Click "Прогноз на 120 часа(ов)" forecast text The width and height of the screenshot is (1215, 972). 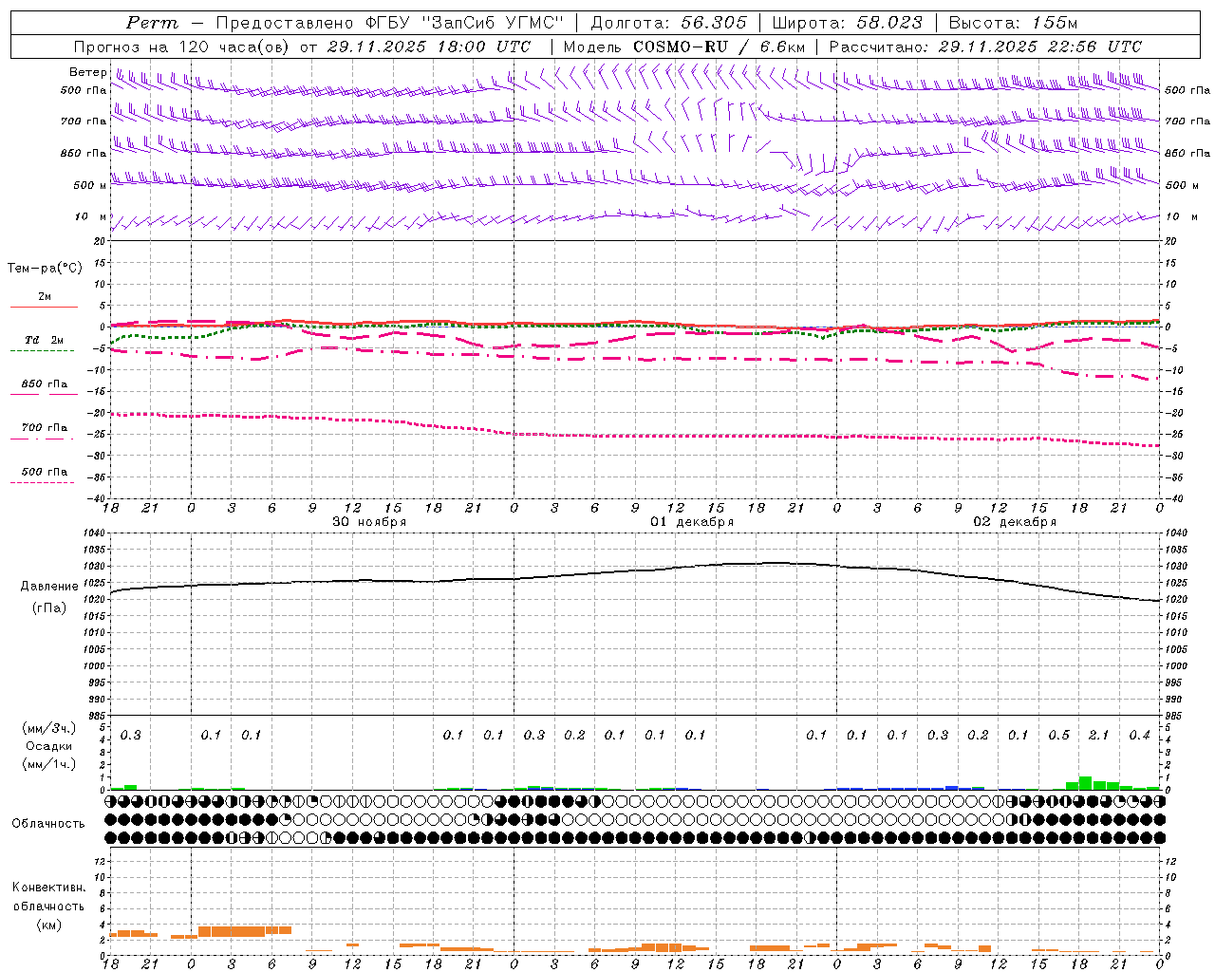pos(183,47)
